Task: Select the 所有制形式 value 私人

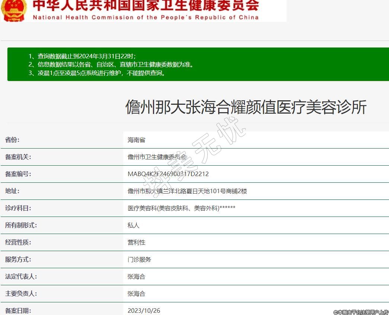Action: [x=133, y=225]
